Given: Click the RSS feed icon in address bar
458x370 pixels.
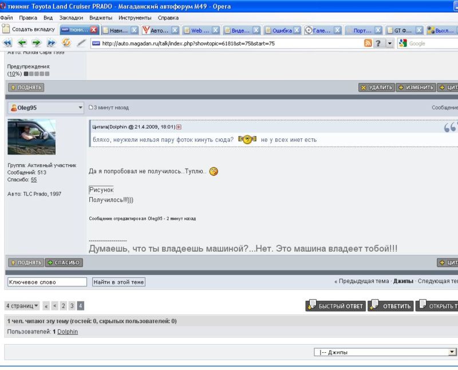Looking at the screenshot, I should point(369,43).
